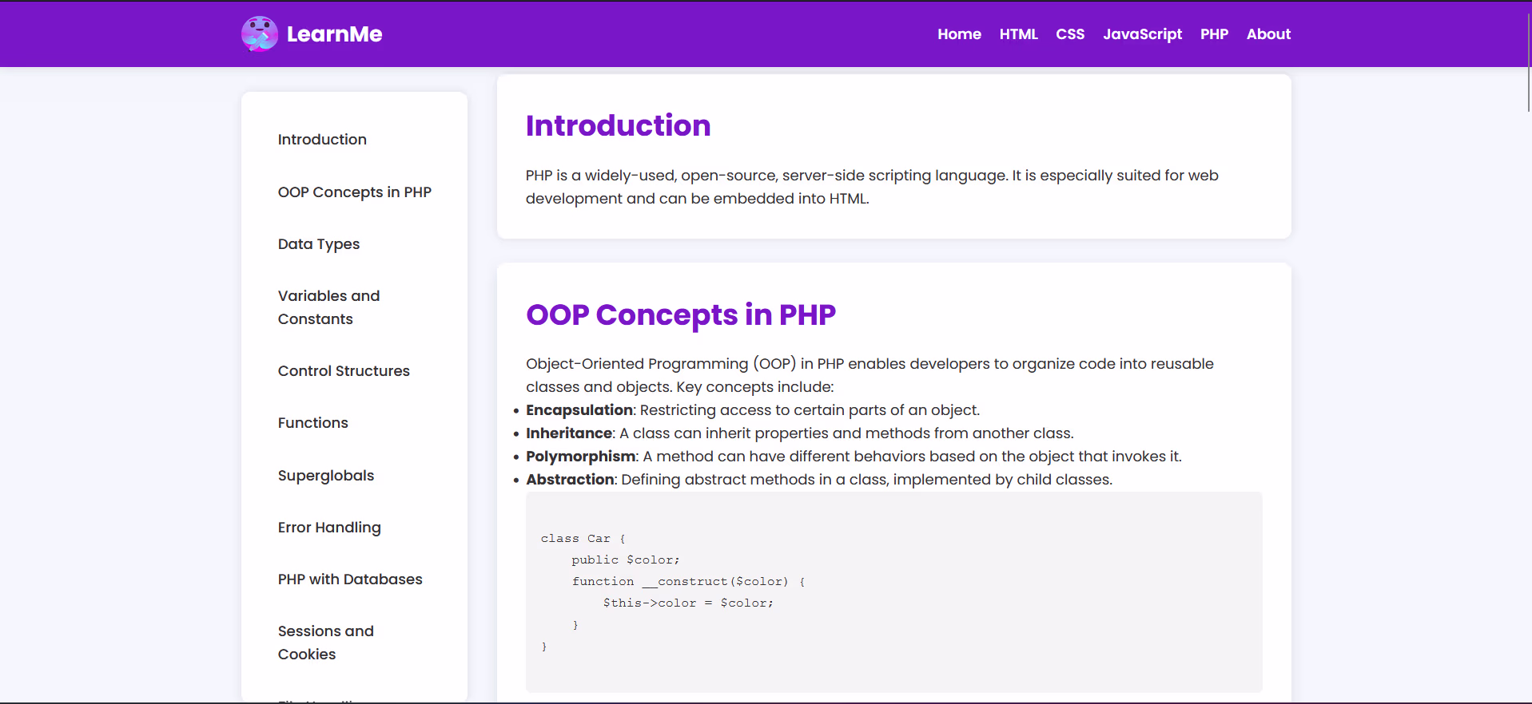Select Error Handling sidebar link
The width and height of the screenshot is (1532, 704).
(x=329, y=528)
